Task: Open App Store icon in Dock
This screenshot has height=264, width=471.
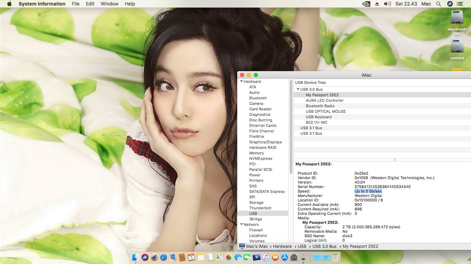Action: point(284,257)
